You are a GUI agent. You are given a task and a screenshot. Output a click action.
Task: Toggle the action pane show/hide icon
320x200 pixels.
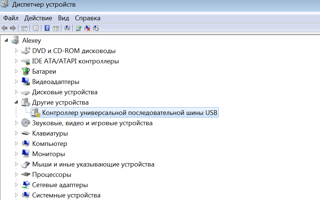click(56, 28)
